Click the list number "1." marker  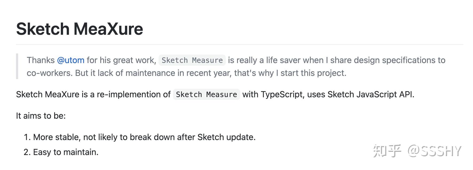click(27, 137)
